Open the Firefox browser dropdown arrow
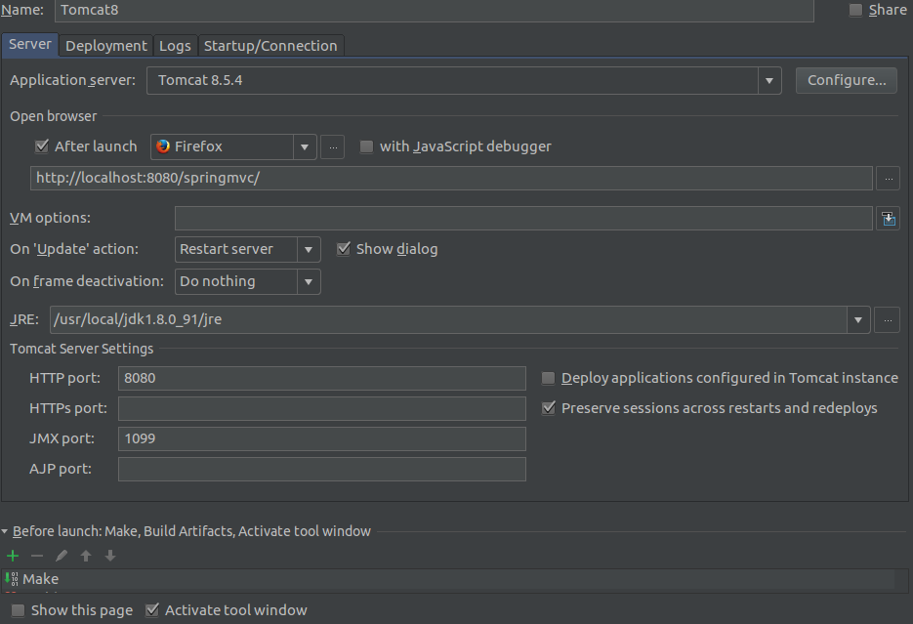Viewport: 913px width, 624px height. coord(305,146)
